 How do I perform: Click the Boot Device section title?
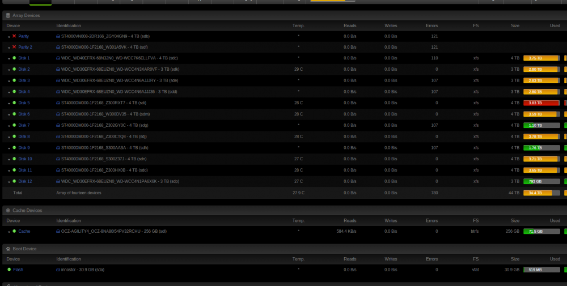click(24, 249)
